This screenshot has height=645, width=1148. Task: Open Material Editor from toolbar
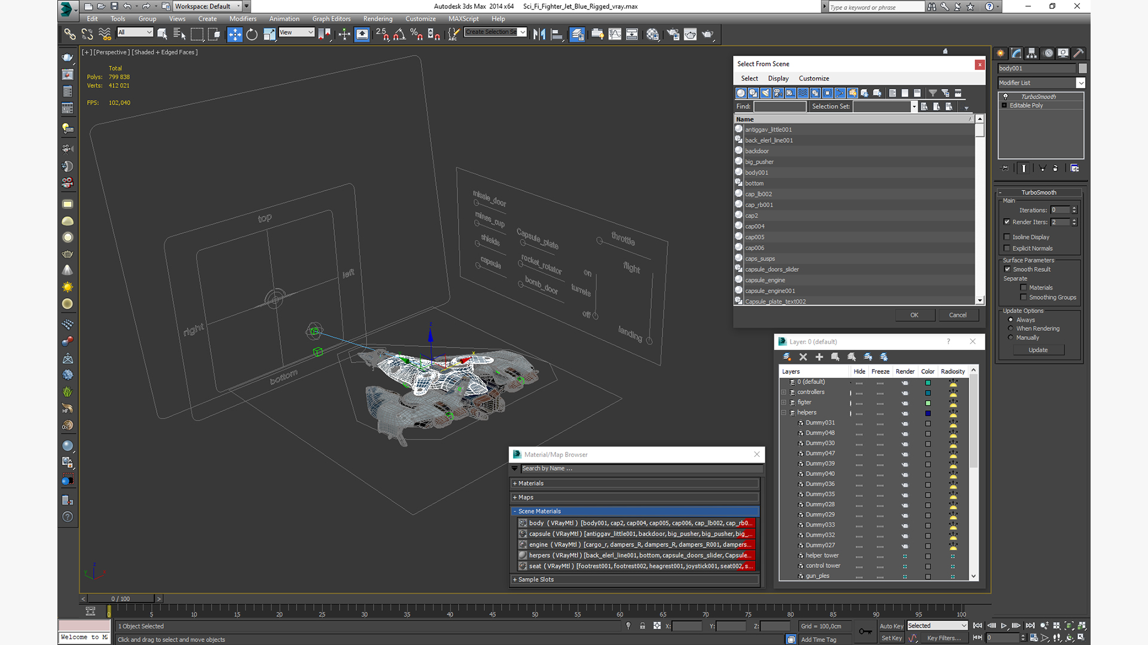point(652,34)
